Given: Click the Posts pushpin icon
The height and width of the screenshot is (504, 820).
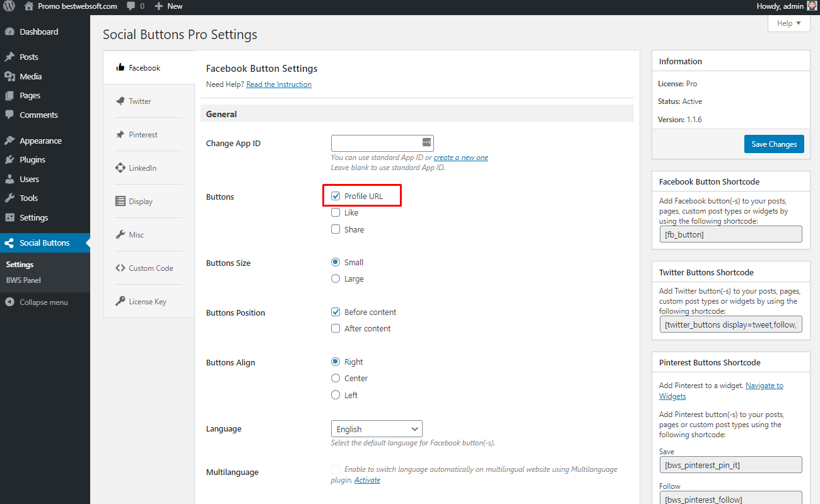Looking at the screenshot, I should [9, 57].
